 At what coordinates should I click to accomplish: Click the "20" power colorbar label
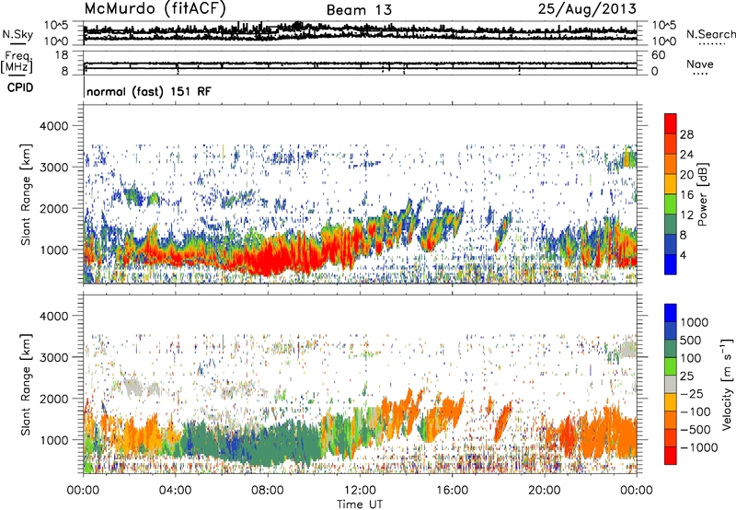tap(686, 175)
